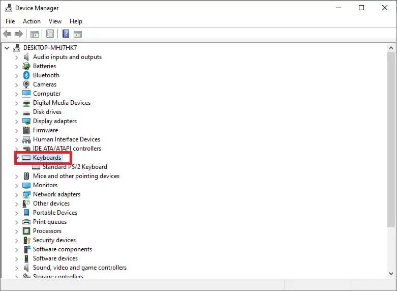This screenshot has width=397, height=291.
Task: Click the Batteries icon
Action: [x=26, y=66]
